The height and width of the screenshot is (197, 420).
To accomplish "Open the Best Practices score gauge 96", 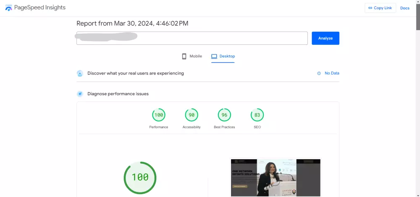I will pos(224,115).
